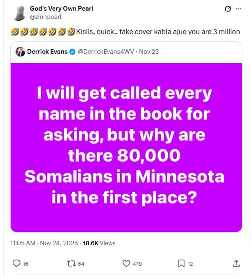The height and width of the screenshot is (276, 251).
Task: Click Derrick Evans' small profile picture
Action: [20, 52]
